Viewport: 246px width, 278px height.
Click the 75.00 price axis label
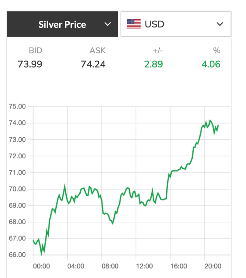17,107
